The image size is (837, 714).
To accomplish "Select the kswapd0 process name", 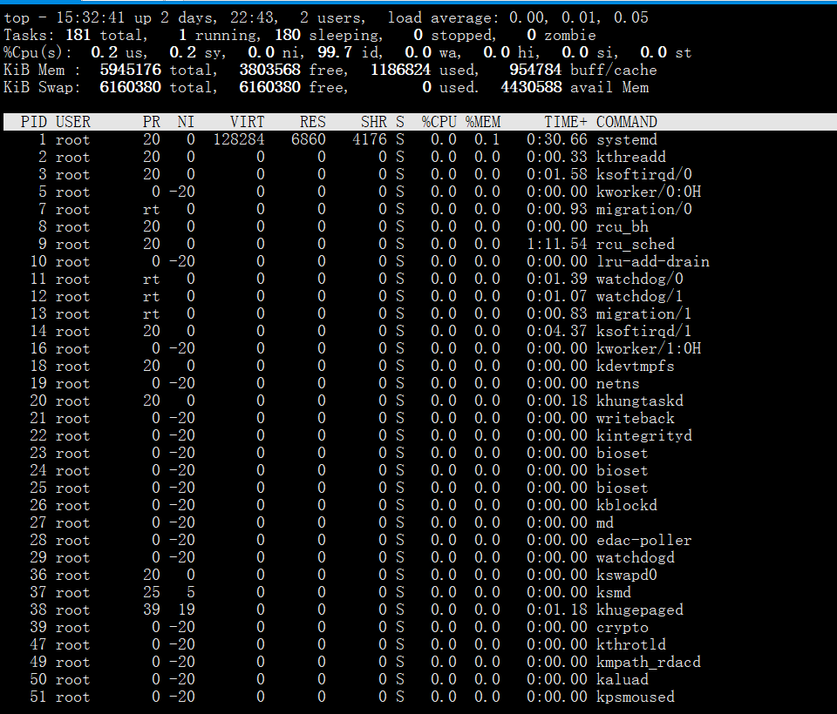I will pyautogui.click(x=627, y=575).
